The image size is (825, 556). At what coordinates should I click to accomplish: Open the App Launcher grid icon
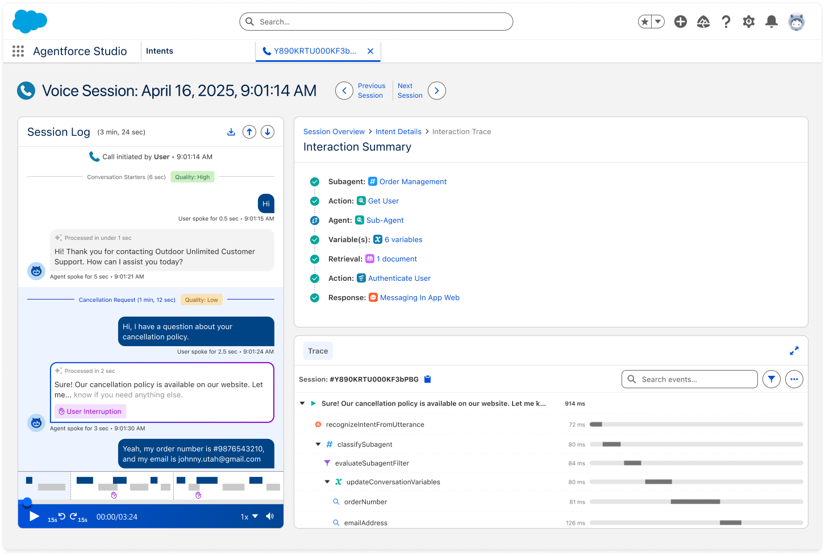(x=18, y=51)
